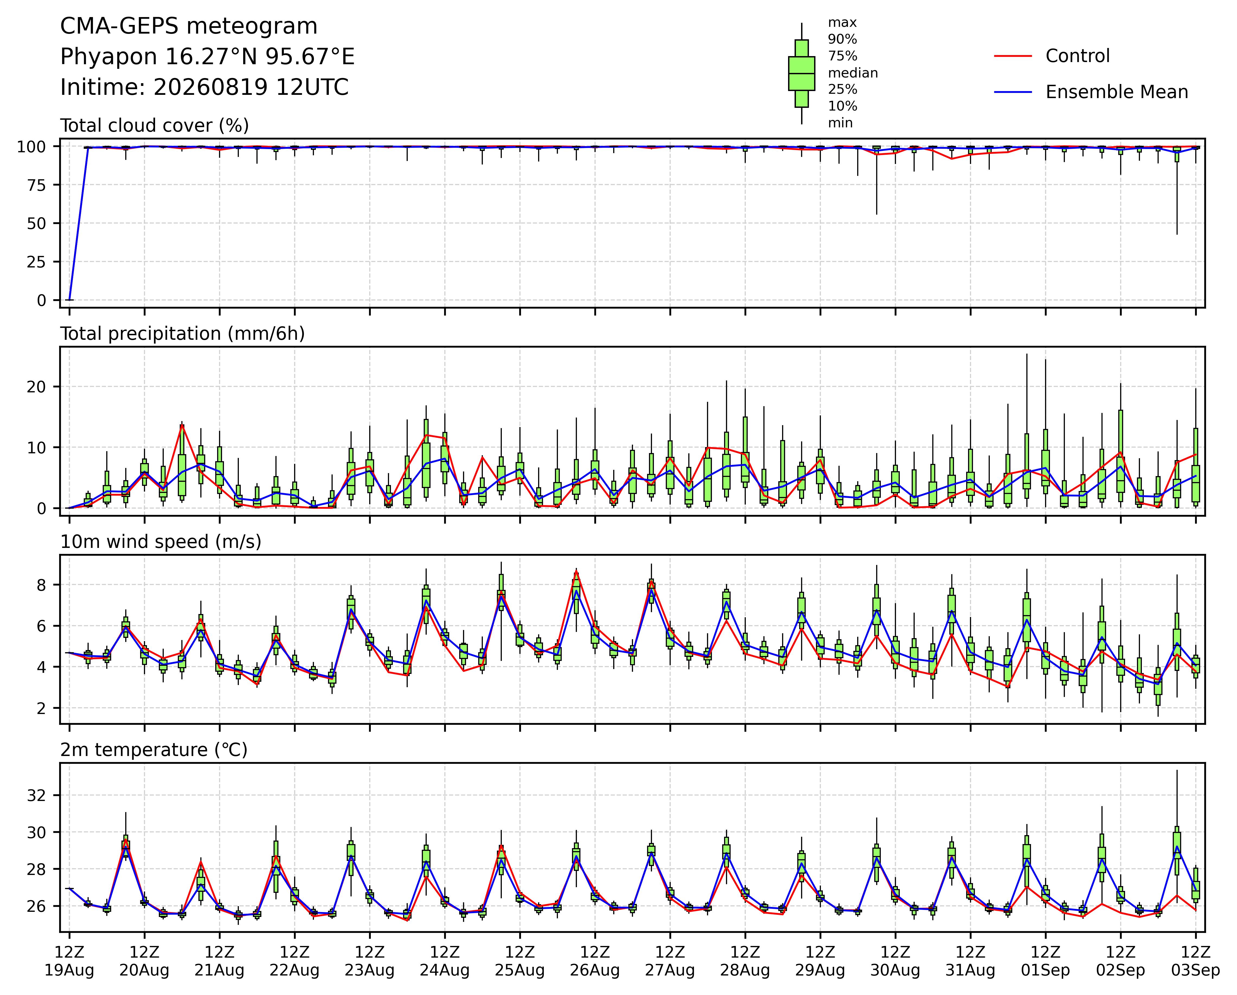The height and width of the screenshot is (995, 1237).
Task: Click the blue Ensemble Mean legend line sample
Action: click(1013, 92)
